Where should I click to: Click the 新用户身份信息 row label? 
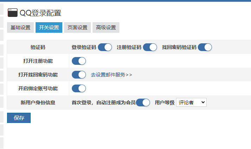tap(38, 103)
